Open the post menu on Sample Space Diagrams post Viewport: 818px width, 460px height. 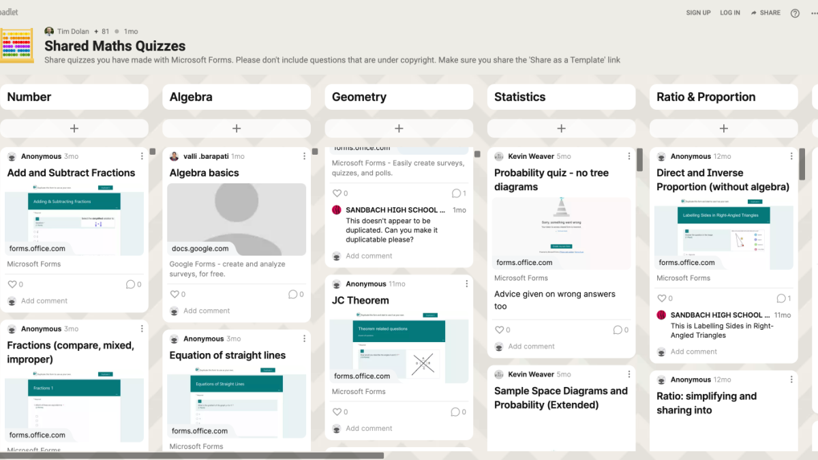pyautogui.click(x=628, y=373)
